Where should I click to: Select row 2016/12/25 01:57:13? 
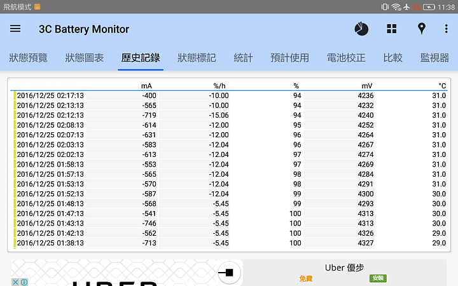230,174
